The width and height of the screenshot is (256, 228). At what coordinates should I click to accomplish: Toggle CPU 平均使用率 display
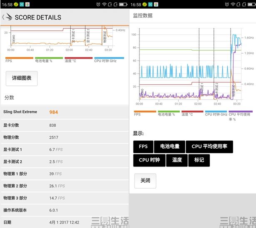(x=209, y=147)
